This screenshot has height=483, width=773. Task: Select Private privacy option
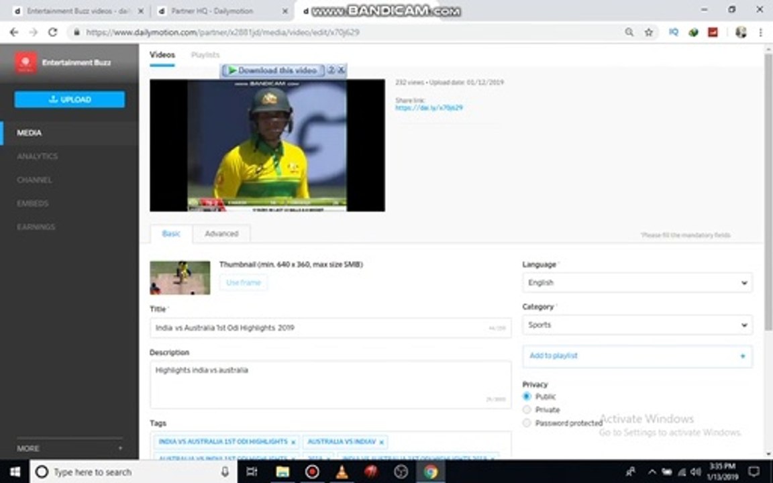point(527,410)
